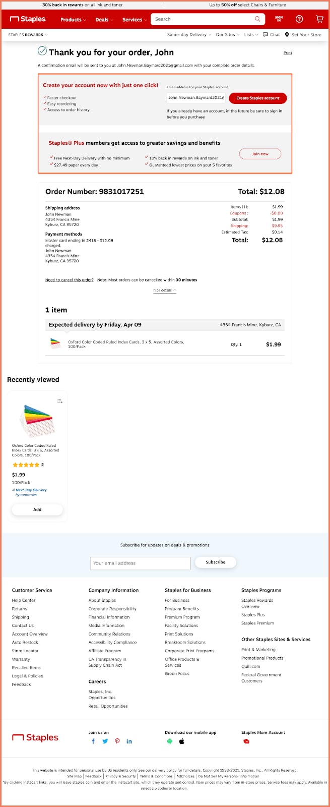Download app via the Apple icon
330x807 pixels.
pos(182,741)
